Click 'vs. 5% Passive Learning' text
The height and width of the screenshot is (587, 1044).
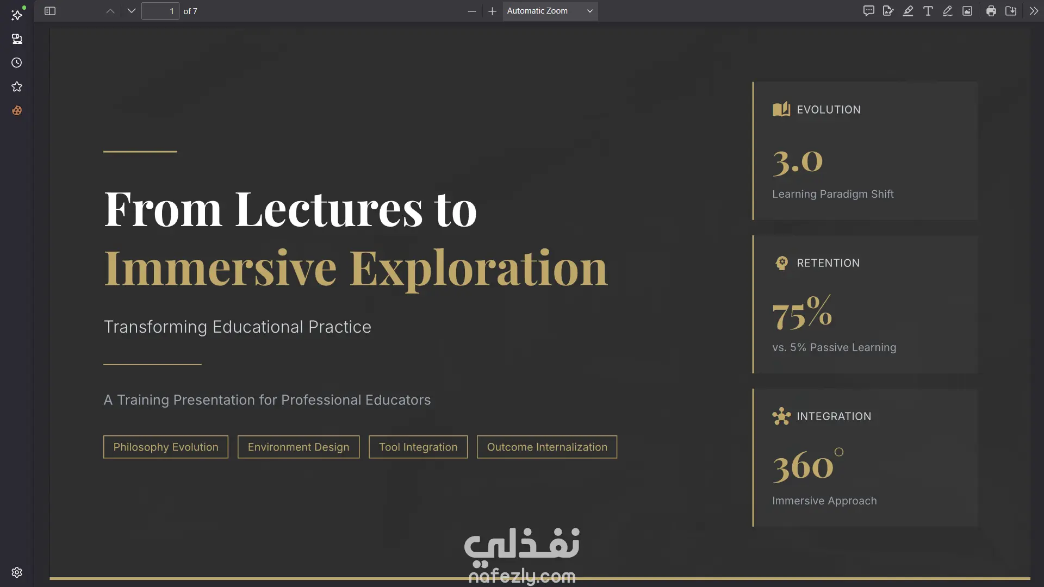(x=834, y=347)
